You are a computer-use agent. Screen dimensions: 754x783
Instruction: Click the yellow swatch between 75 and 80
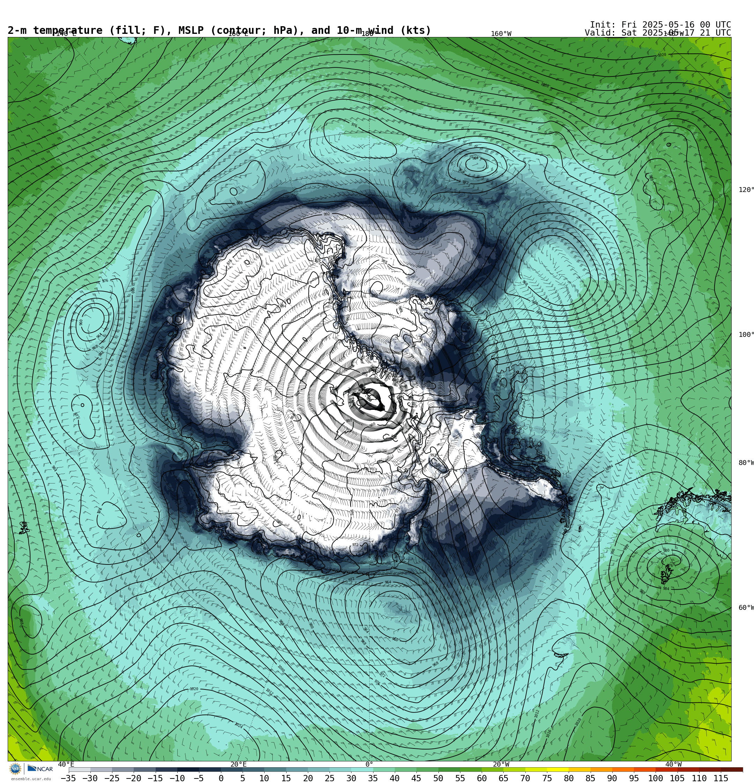[x=557, y=769]
